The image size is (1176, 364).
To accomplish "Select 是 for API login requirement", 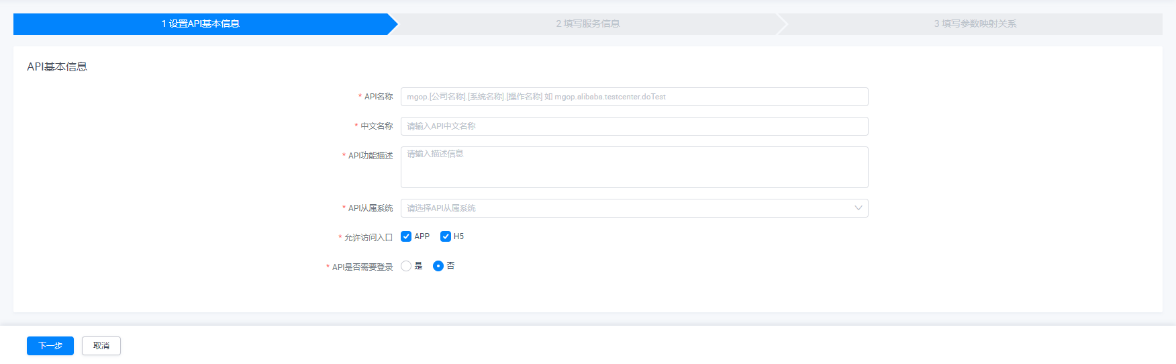I will (406, 266).
